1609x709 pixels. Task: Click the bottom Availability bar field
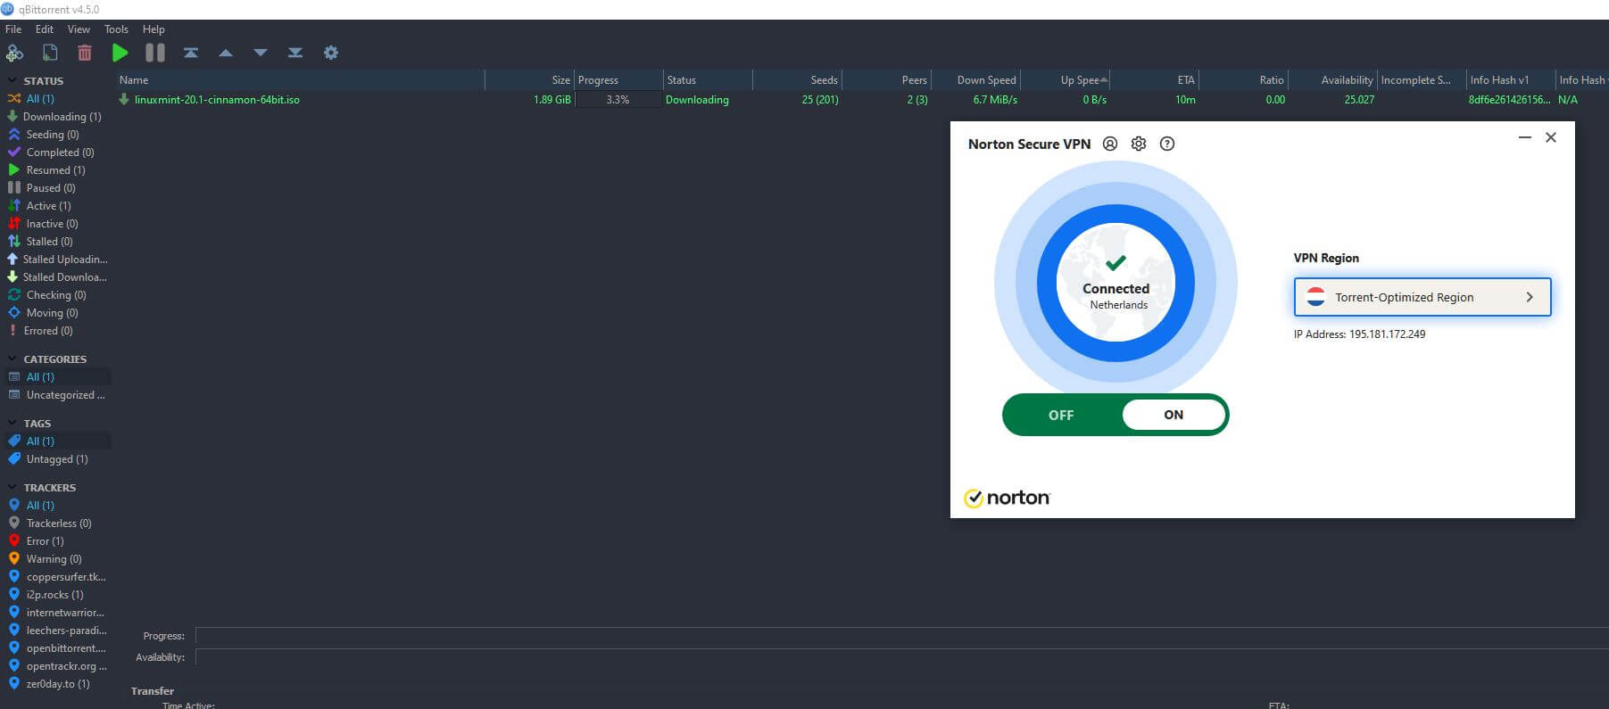coord(902,657)
